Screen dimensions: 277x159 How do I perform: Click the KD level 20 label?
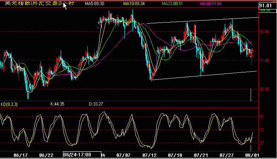pos(262,143)
